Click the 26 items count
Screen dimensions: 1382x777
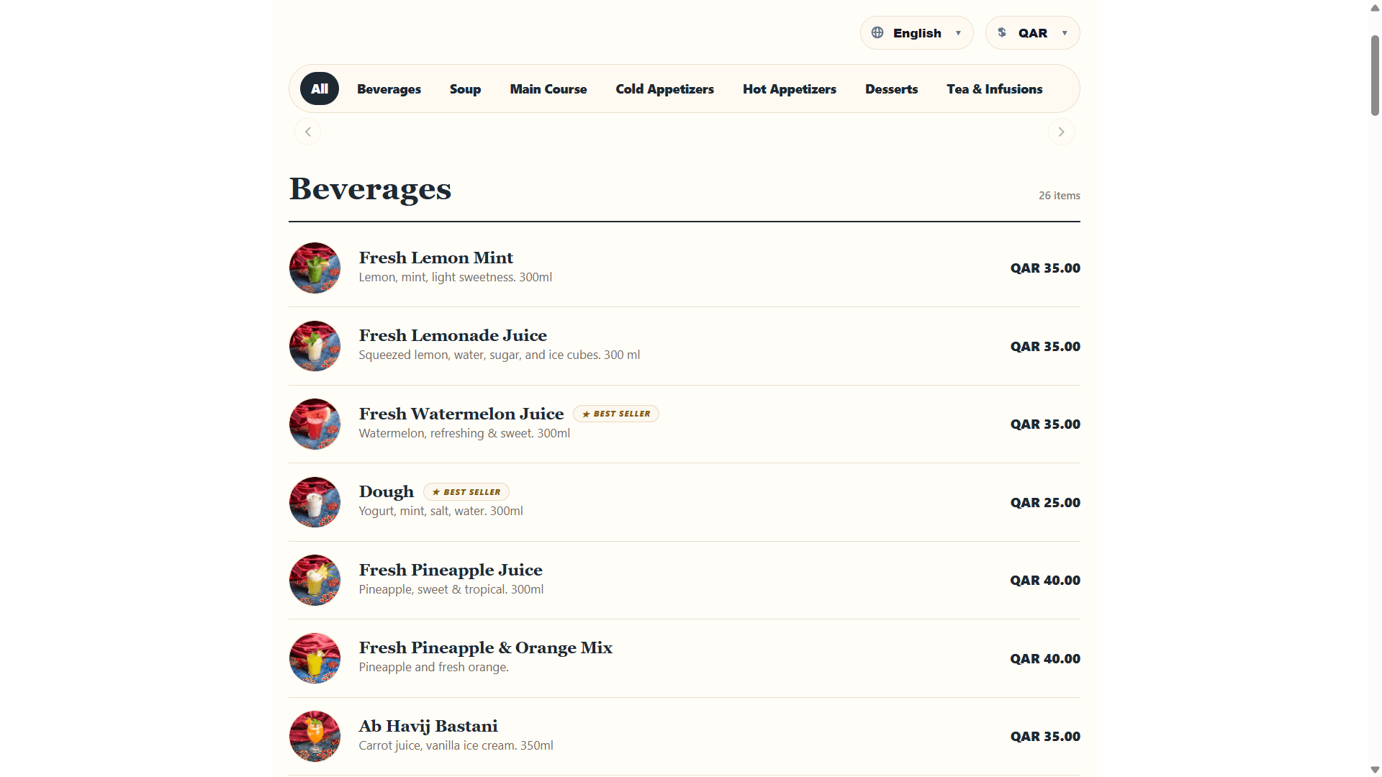coord(1059,196)
